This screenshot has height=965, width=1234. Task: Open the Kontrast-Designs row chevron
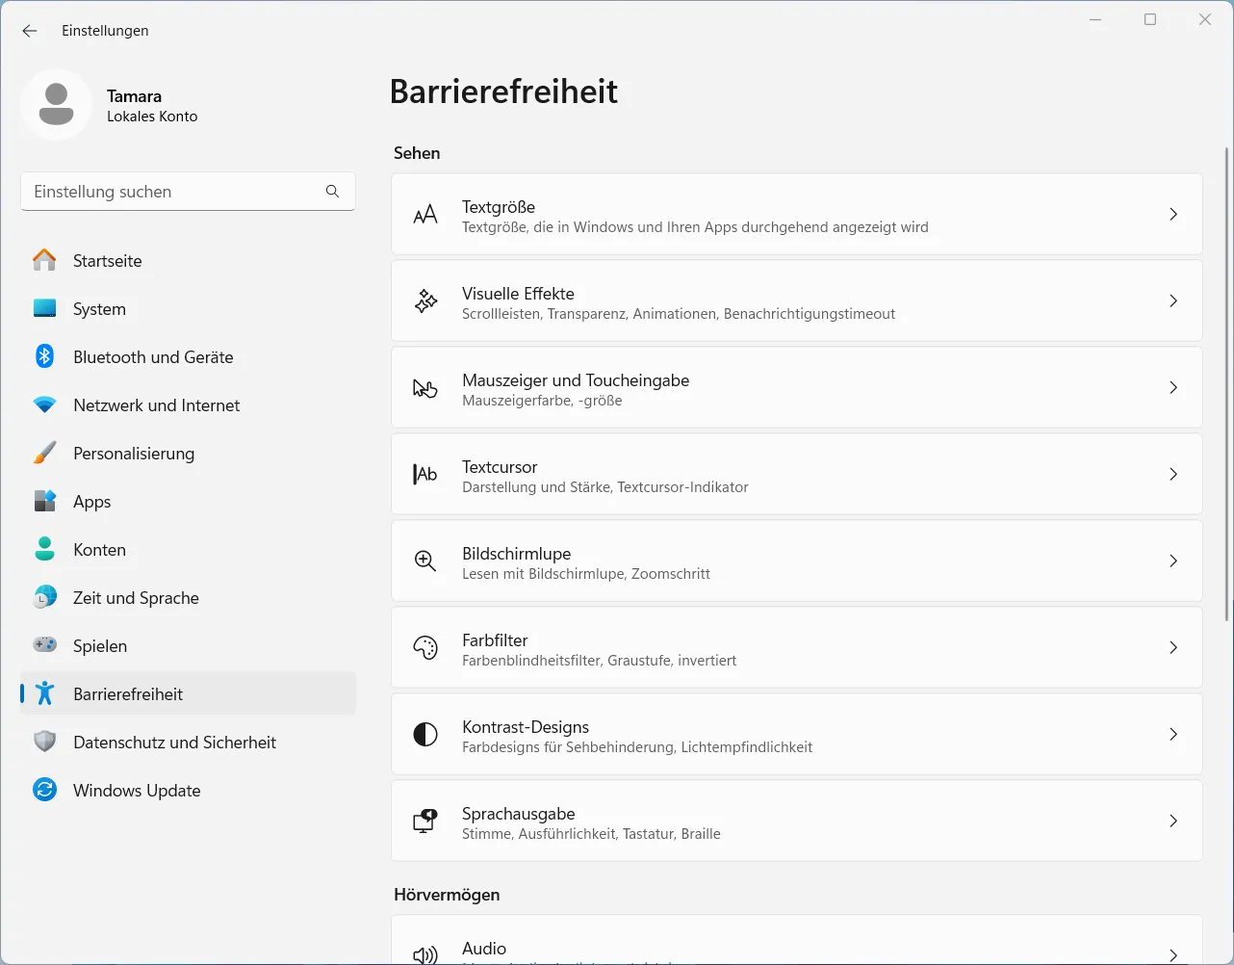coord(1173,734)
